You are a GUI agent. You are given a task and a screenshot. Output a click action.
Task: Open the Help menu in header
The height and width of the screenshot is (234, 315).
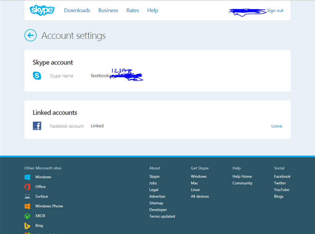click(x=153, y=10)
